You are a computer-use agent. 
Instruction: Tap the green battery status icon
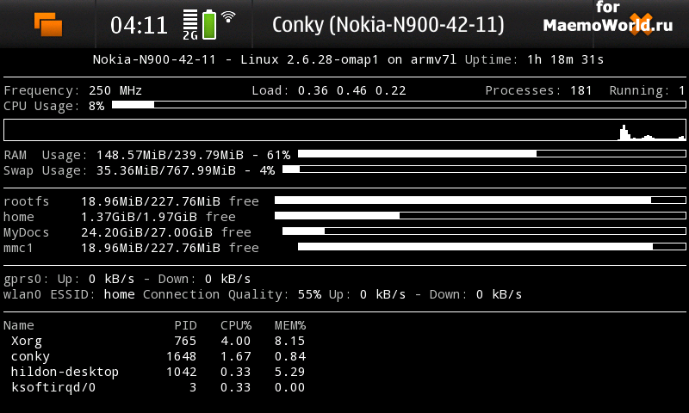209,24
